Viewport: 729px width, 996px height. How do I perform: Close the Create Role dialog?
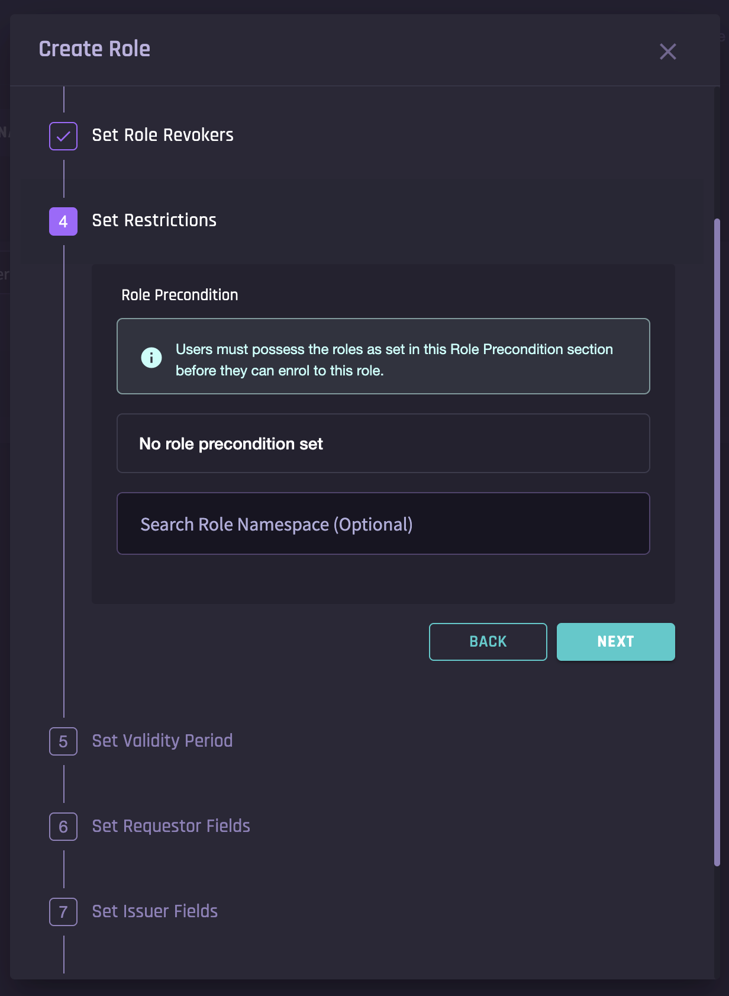tap(667, 52)
